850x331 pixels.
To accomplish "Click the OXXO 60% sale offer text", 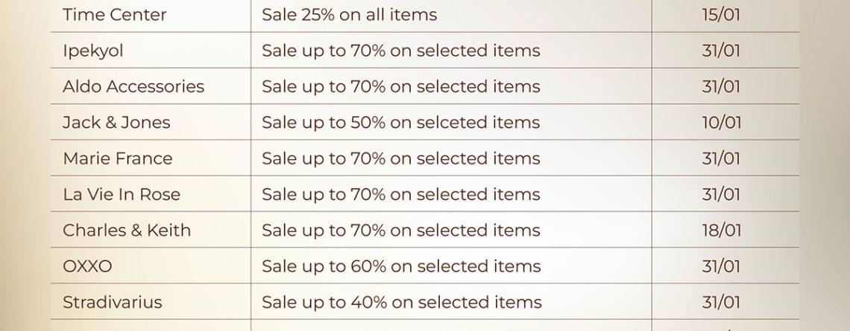I will 400,266.
